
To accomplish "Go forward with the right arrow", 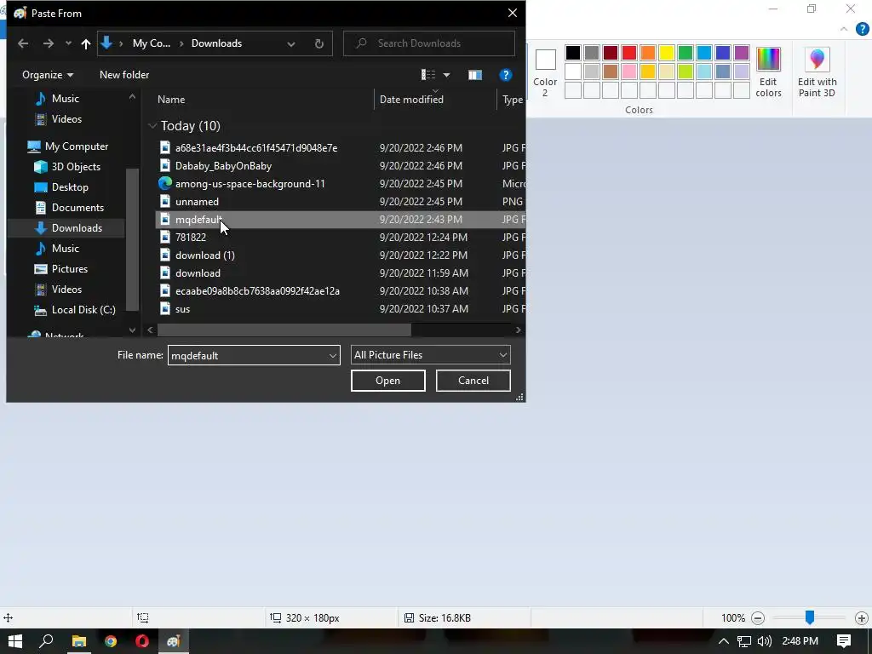I will (x=49, y=43).
